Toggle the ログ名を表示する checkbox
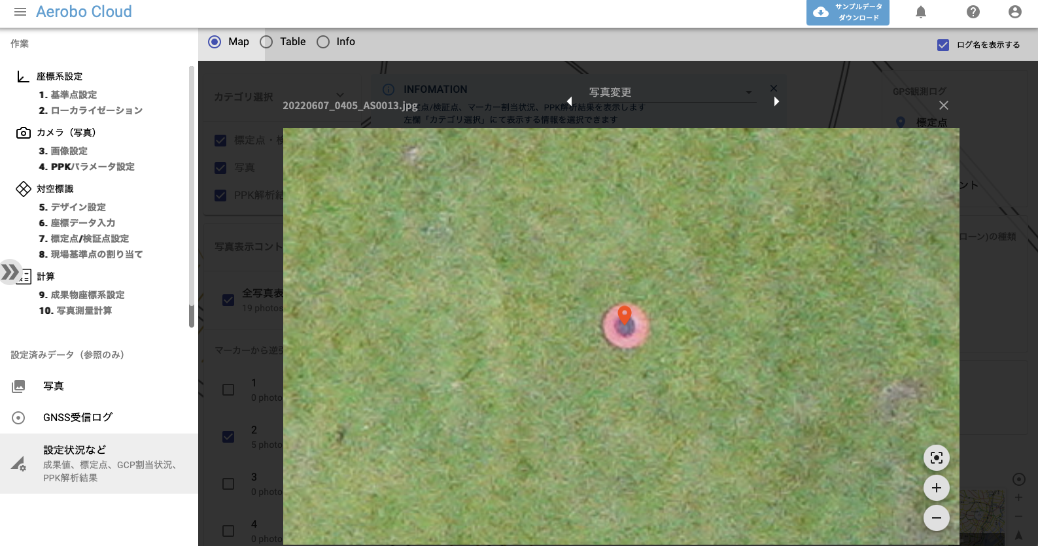This screenshot has width=1038, height=546. pyautogui.click(x=943, y=45)
